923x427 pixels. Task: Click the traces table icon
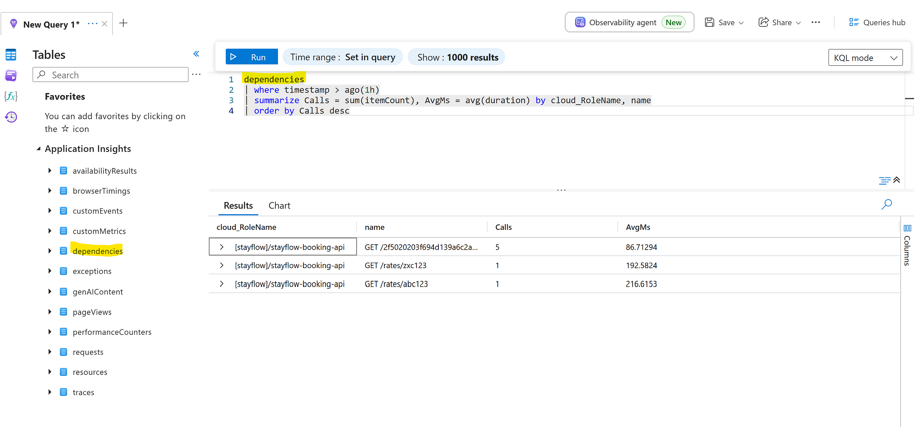64,392
